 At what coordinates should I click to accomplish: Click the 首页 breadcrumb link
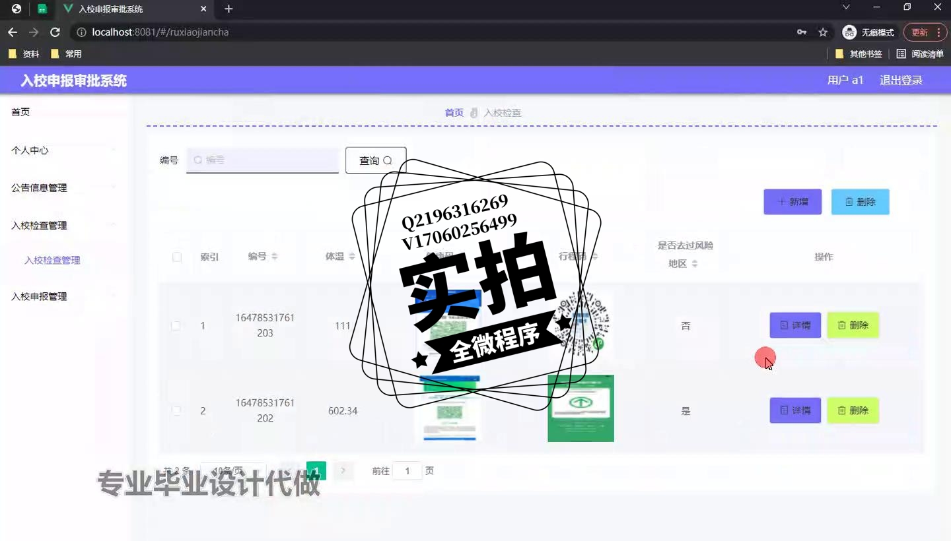tap(454, 113)
